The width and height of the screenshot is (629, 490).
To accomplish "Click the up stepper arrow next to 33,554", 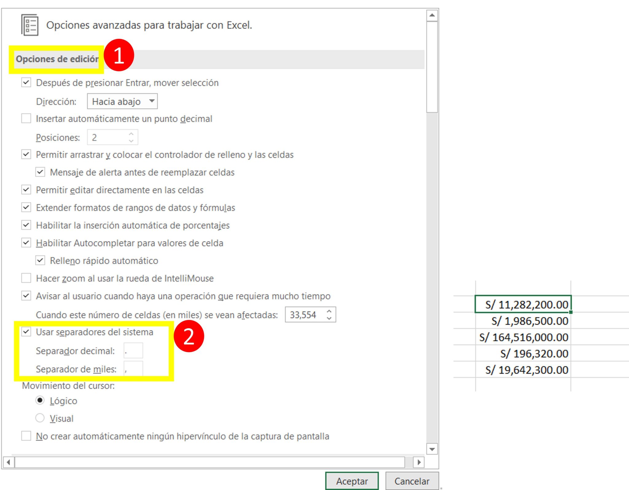I will tap(329, 311).
